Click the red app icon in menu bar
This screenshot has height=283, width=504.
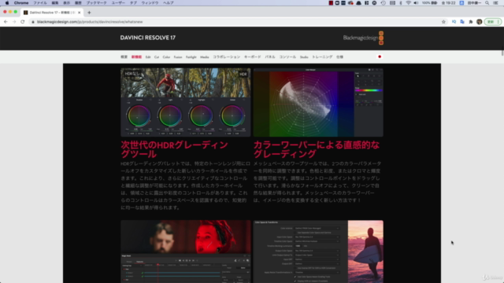(x=331, y=3)
